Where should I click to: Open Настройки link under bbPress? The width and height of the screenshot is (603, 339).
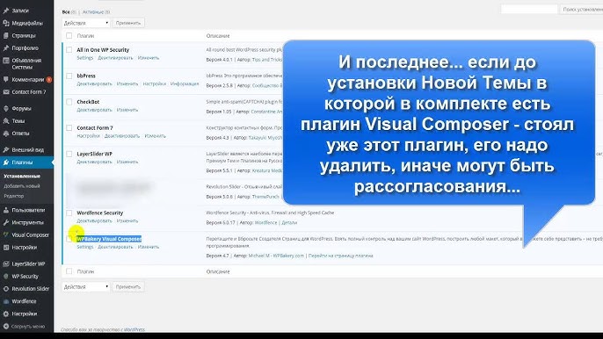(x=155, y=83)
